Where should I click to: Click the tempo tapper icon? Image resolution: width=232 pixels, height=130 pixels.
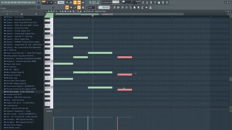pyautogui.click(x=142, y=7)
